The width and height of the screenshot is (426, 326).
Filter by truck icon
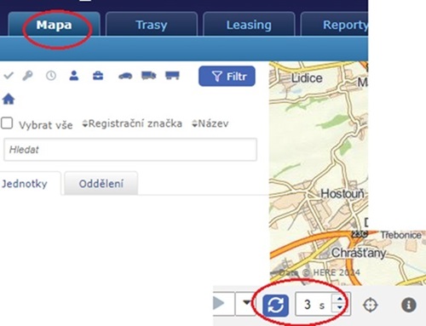[149, 76]
